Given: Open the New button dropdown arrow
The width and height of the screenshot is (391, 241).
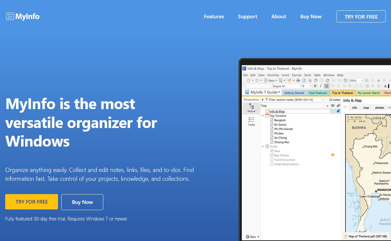Looking at the screenshot, I should [x=276, y=80].
